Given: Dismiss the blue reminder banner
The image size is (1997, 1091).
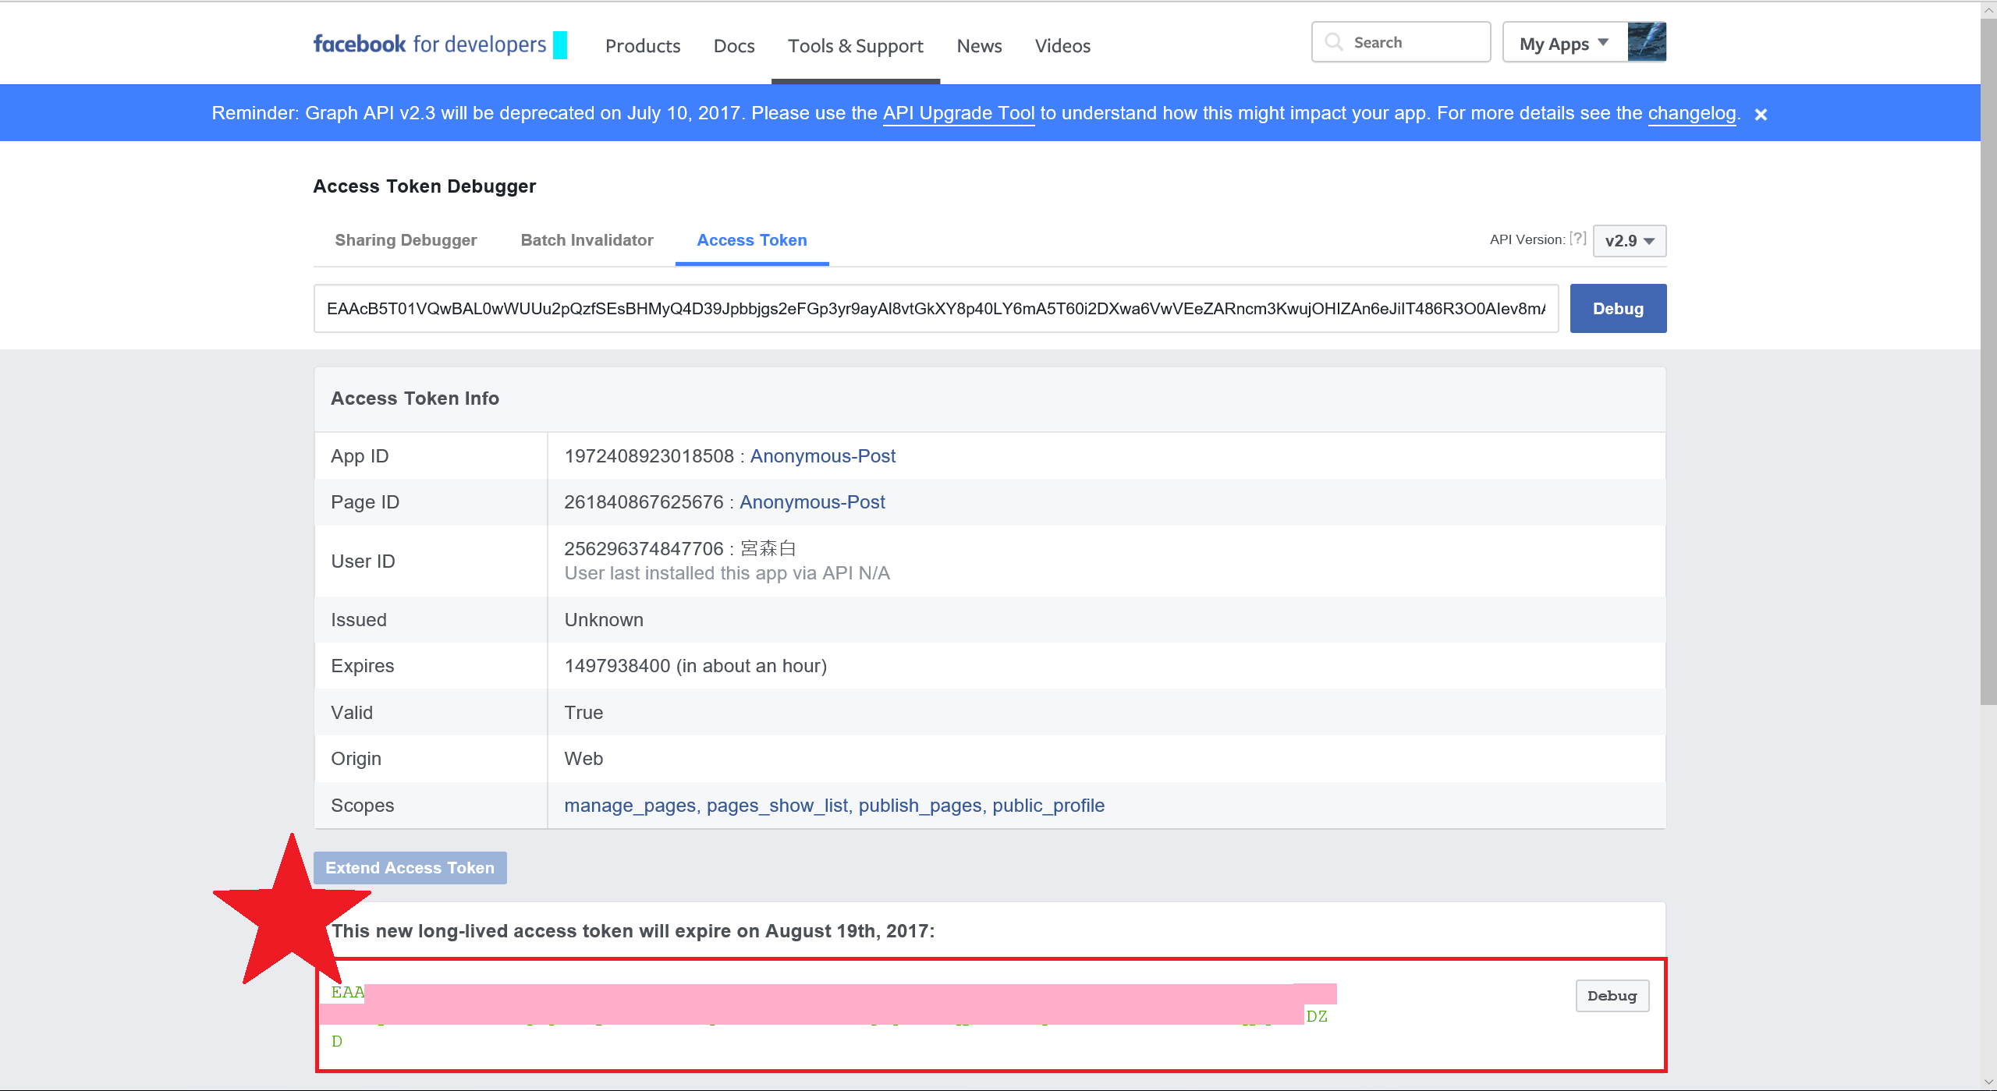Looking at the screenshot, I should point(1761,115).
